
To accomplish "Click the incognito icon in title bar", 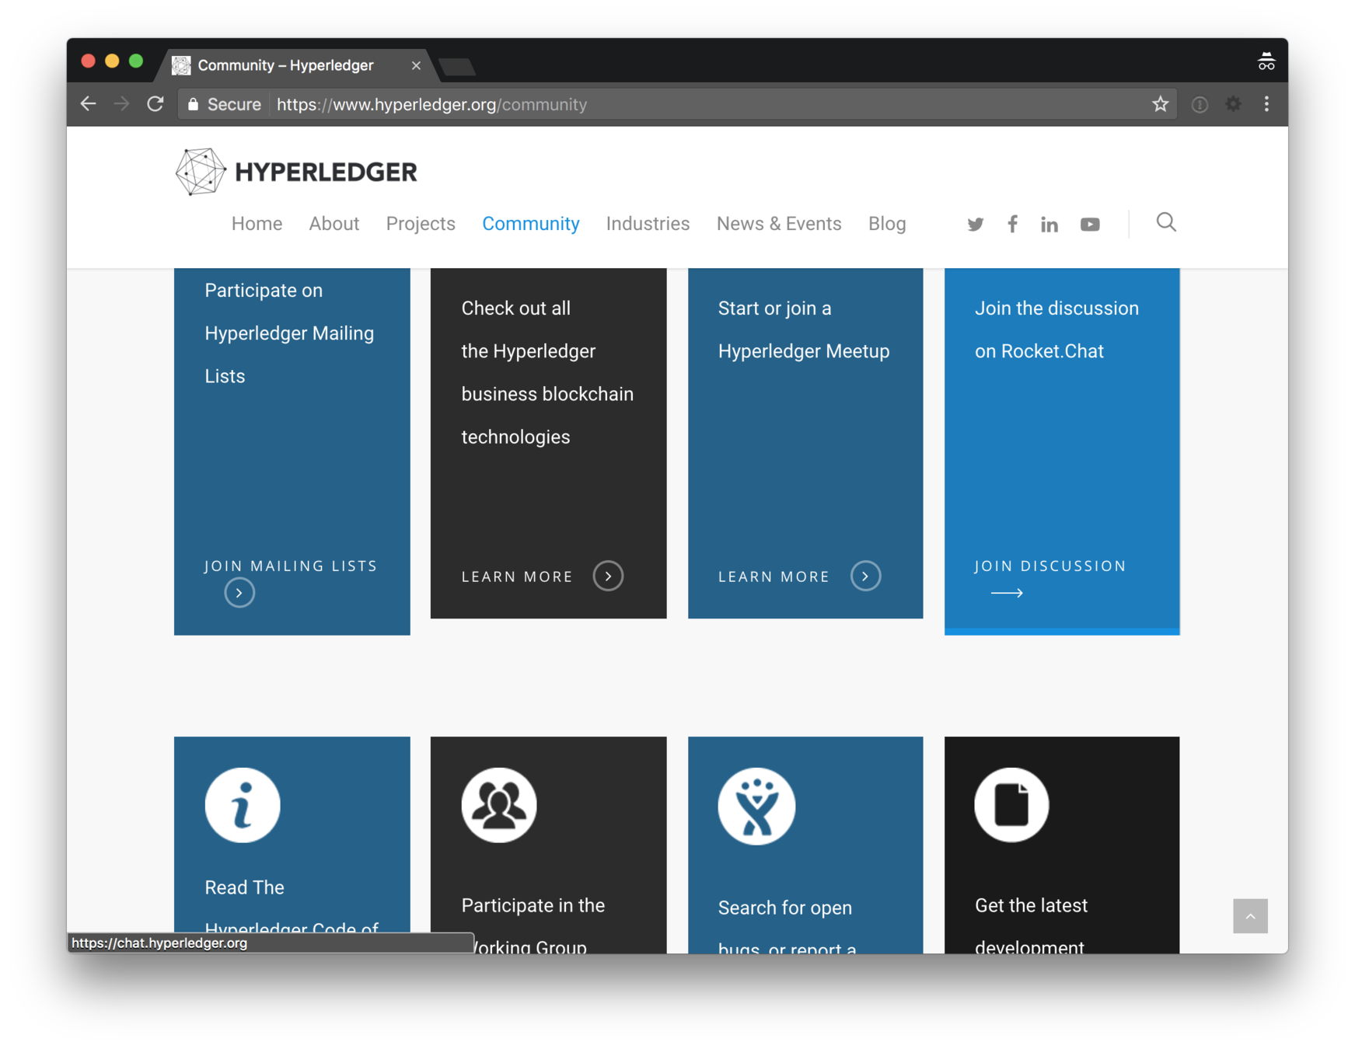I will (x=1266, y=61).
